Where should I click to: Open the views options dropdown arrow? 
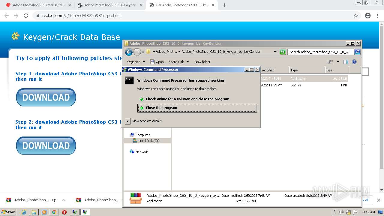pos(338,62)
